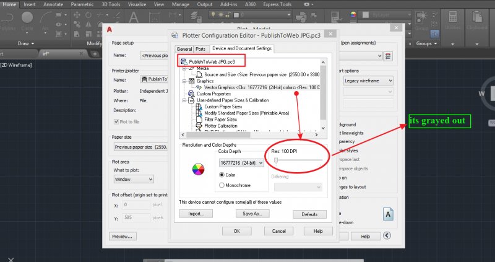Click the Rotate tool in Modify panel

pyautogui.click(x=88, y=15)
